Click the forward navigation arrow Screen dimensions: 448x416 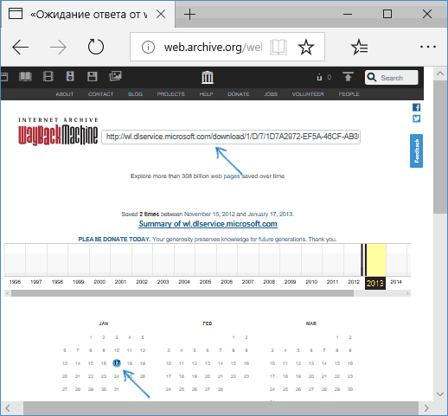58,47
